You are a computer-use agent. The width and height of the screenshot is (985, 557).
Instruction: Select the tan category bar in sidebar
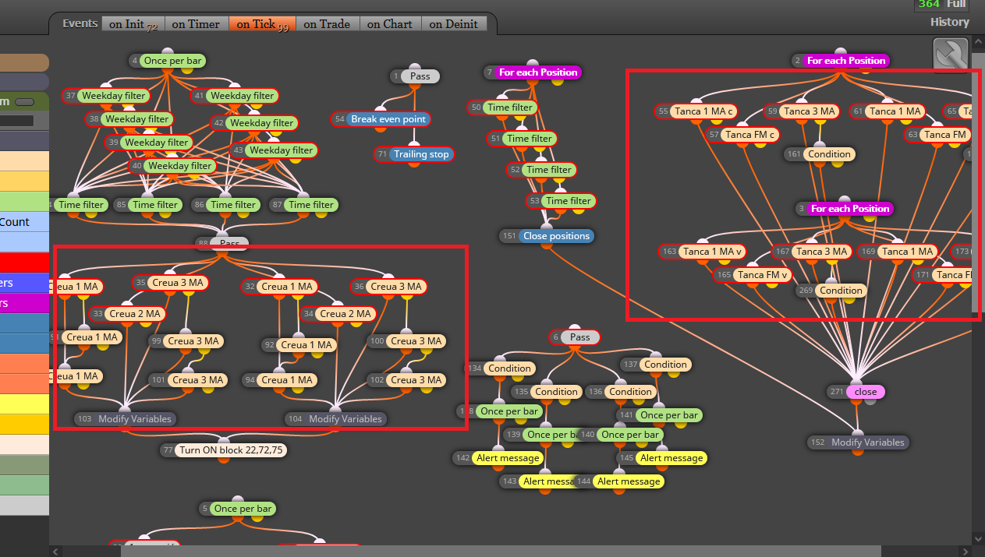tap(24, 63)
